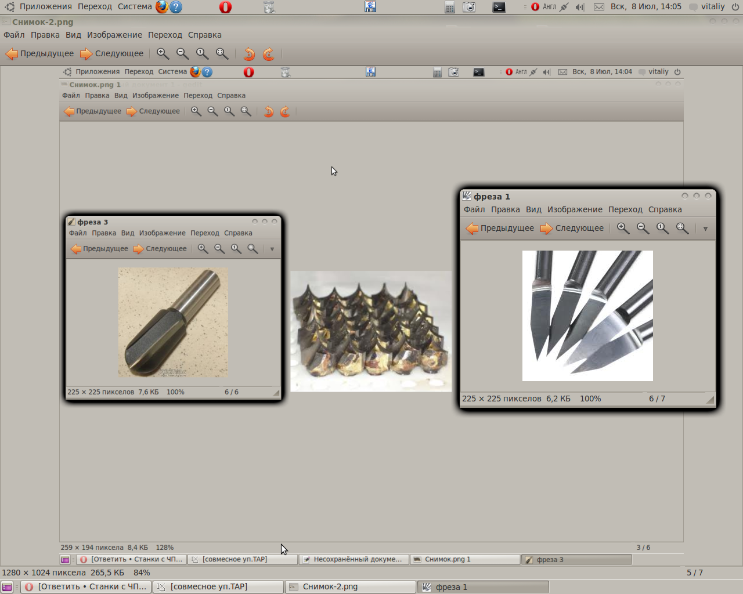The width and height of the screenshot is (743, 594).
Task: Zoom out of the фреза 1 image
Action: pyautogui.click(x=643, y=229)
